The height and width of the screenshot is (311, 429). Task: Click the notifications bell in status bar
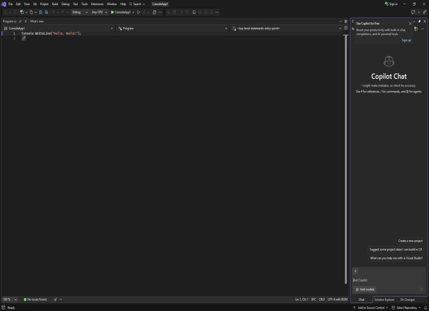point(425,308)
